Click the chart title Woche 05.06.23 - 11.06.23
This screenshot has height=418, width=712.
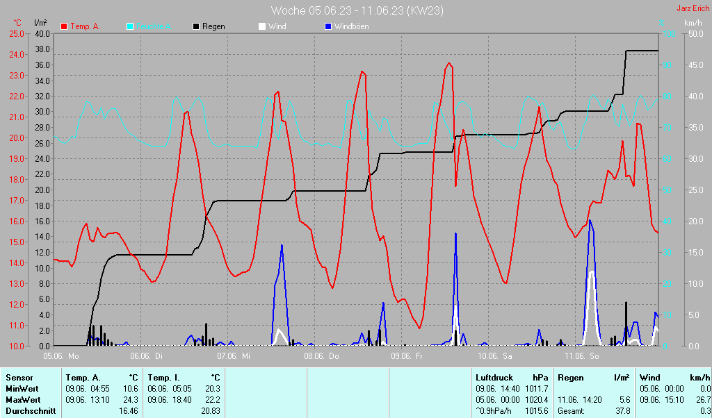(x=357, y=10)
